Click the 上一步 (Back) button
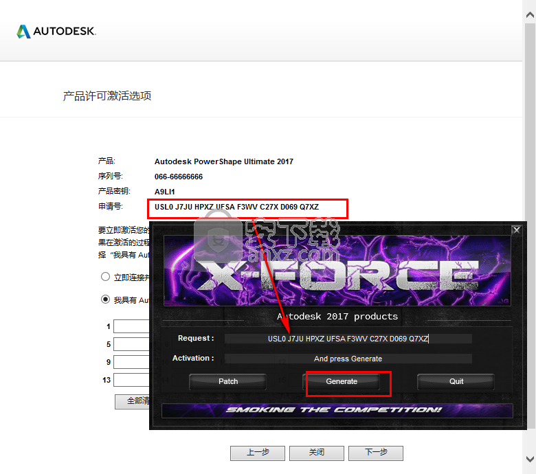 pyautogui.click(x=258, y=453)
